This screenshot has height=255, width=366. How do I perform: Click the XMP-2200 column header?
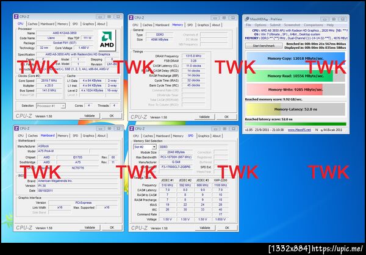[x=220, y=181]
